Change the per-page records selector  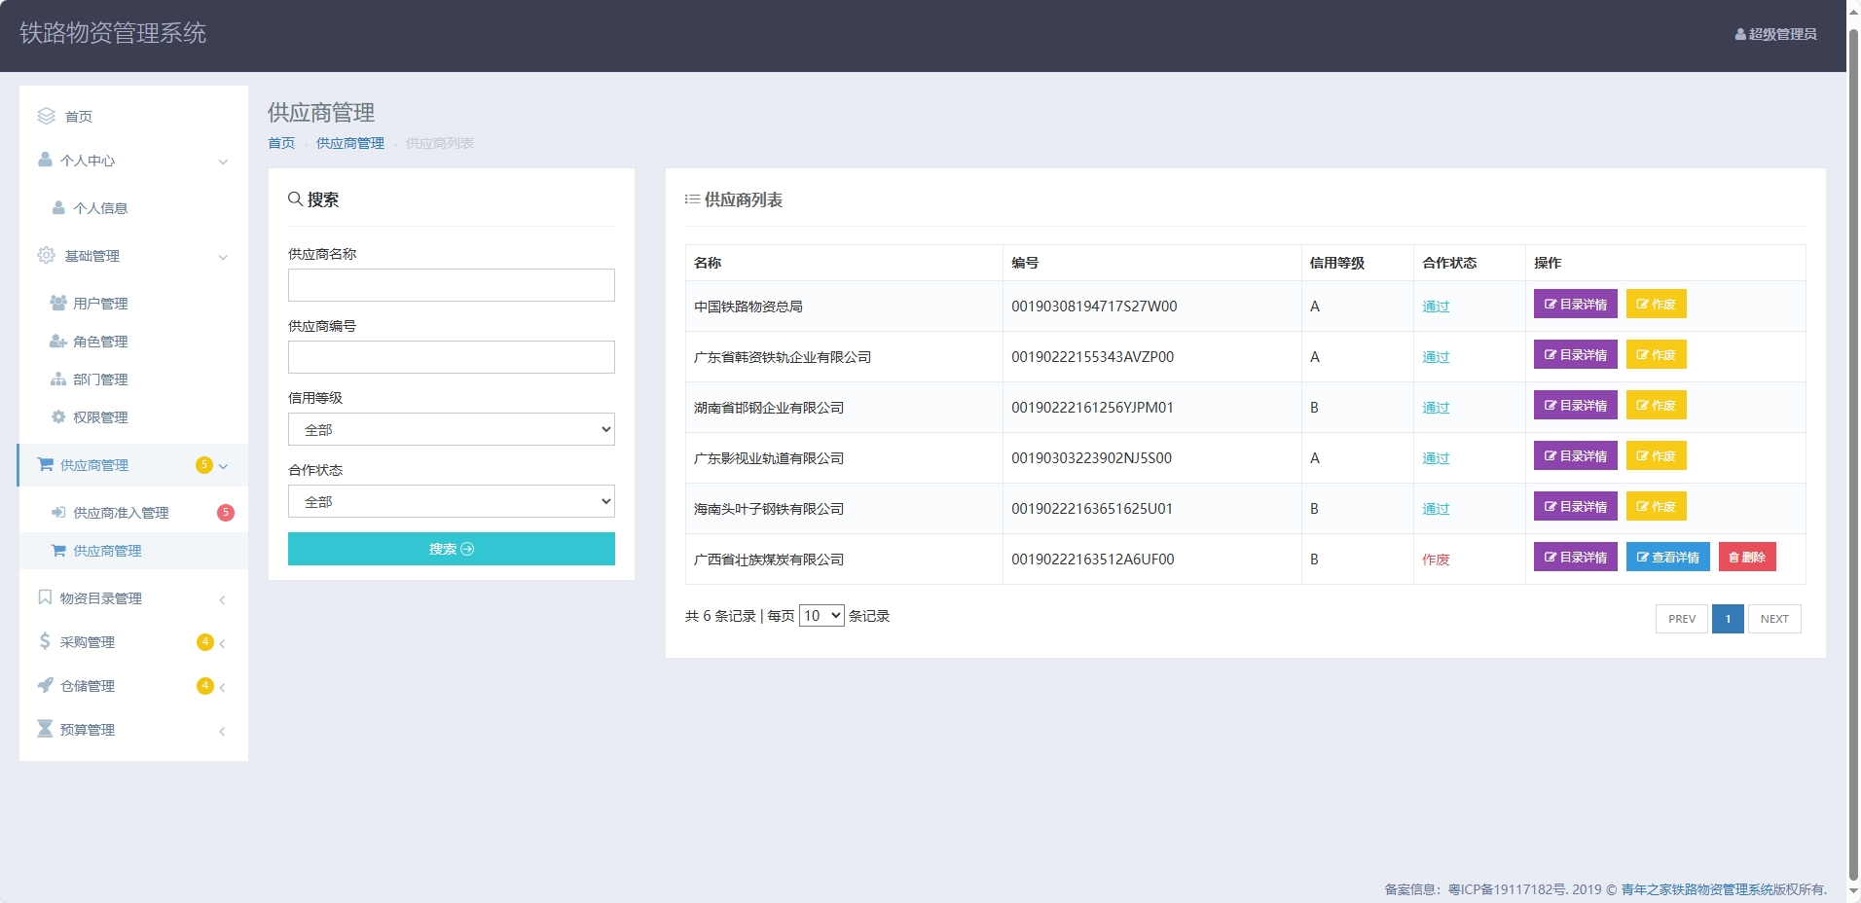tap(821, 615)
